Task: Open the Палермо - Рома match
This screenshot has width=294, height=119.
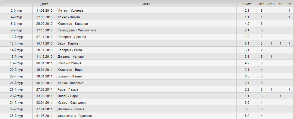Action: tap(70, 50)
